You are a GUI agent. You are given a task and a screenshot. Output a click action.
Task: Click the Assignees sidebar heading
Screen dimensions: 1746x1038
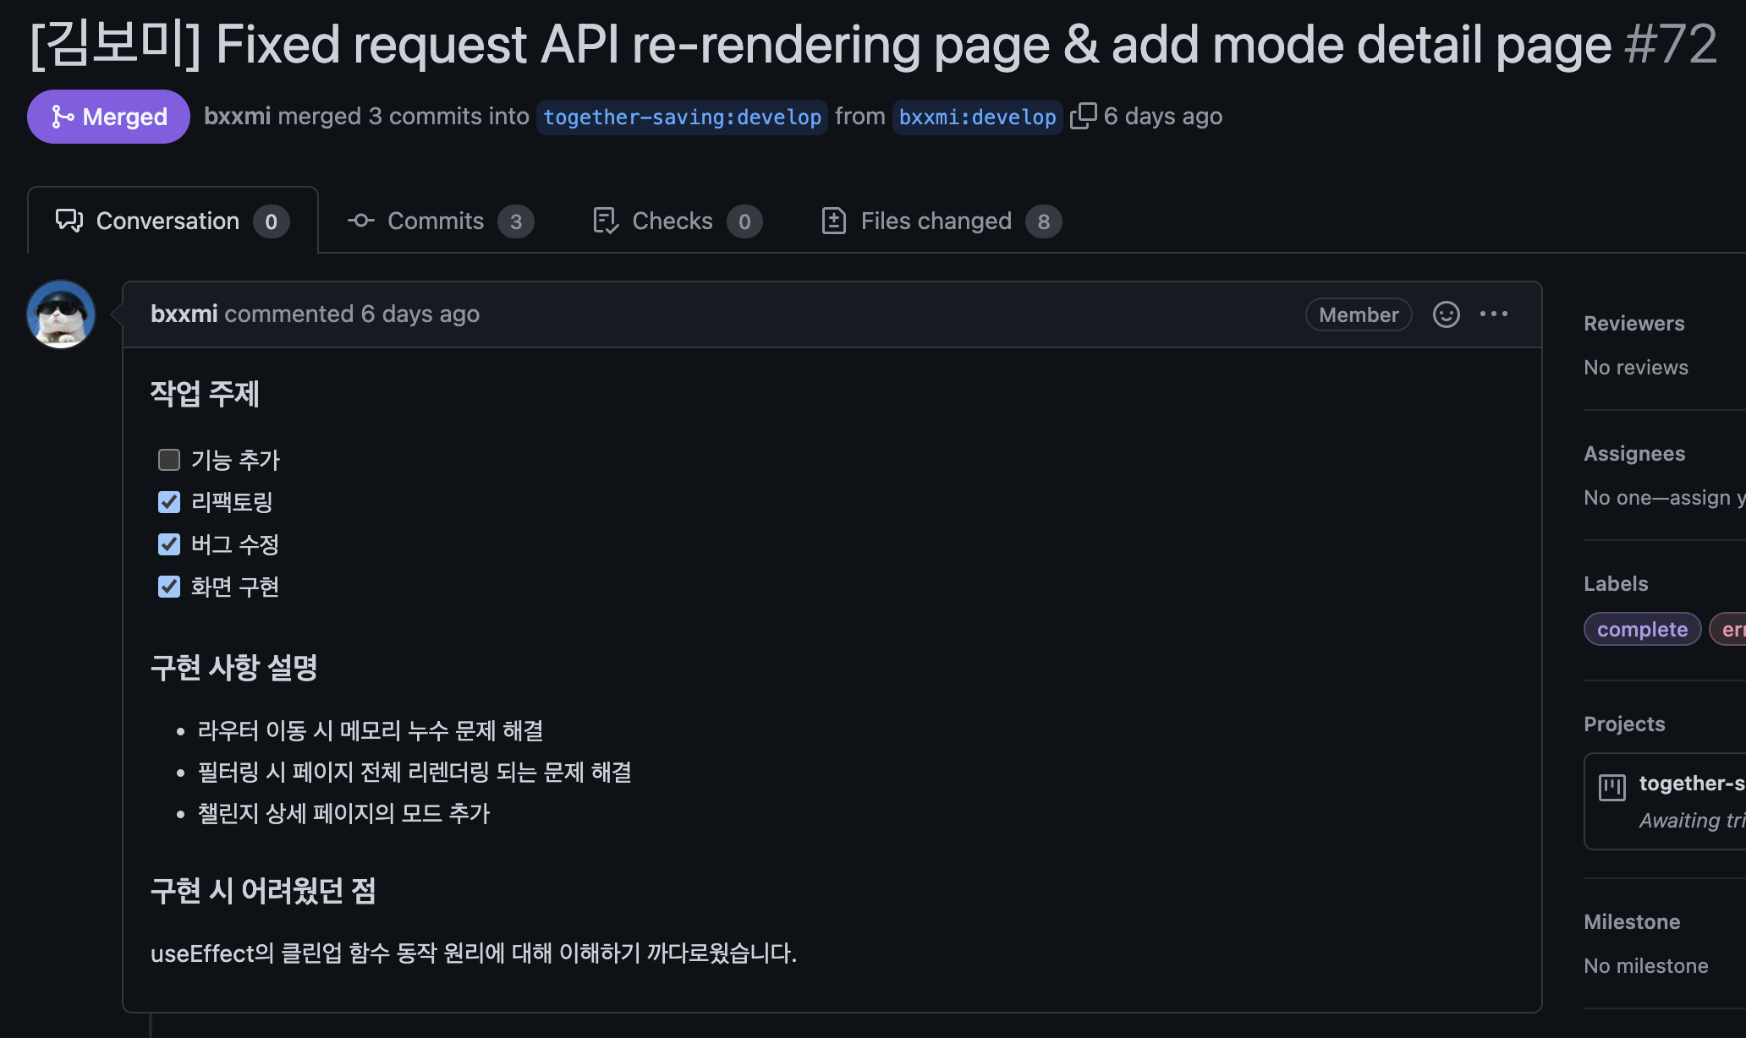click(1634, 453)
